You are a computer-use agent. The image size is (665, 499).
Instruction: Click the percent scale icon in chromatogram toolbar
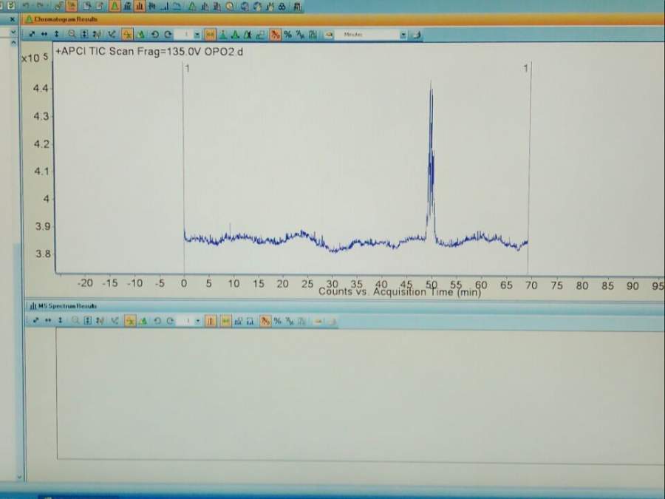click(288, 34)
